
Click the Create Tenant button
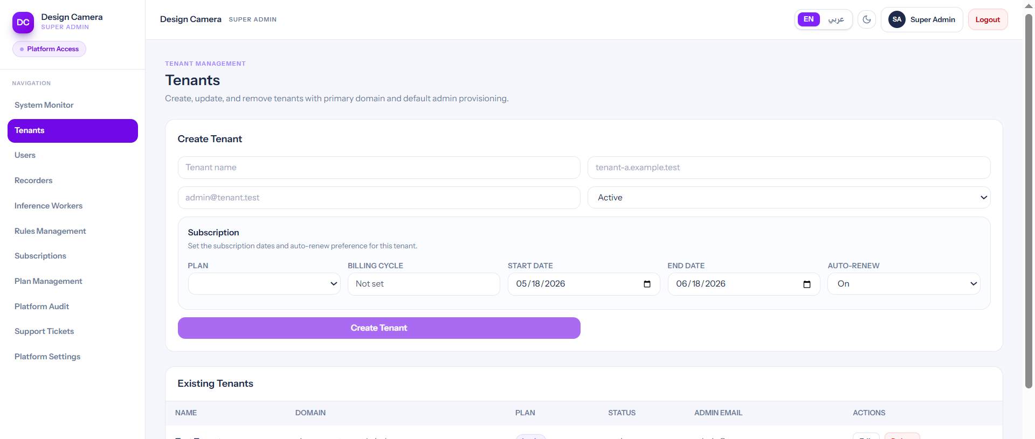pos(379,328)
